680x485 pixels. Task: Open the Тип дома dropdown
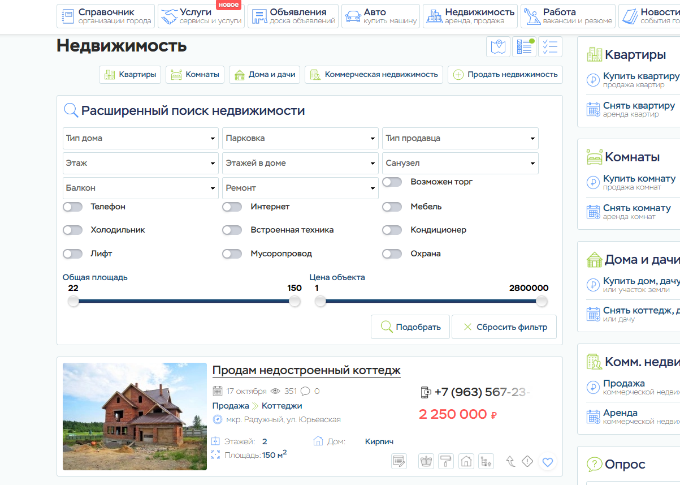click(140, 139)
